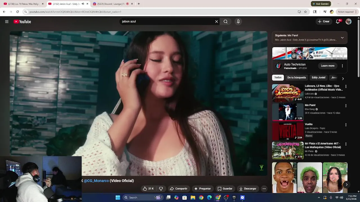360x202 pixels.
Task: View site information icon in address bar
Action: tap(26, 12)
